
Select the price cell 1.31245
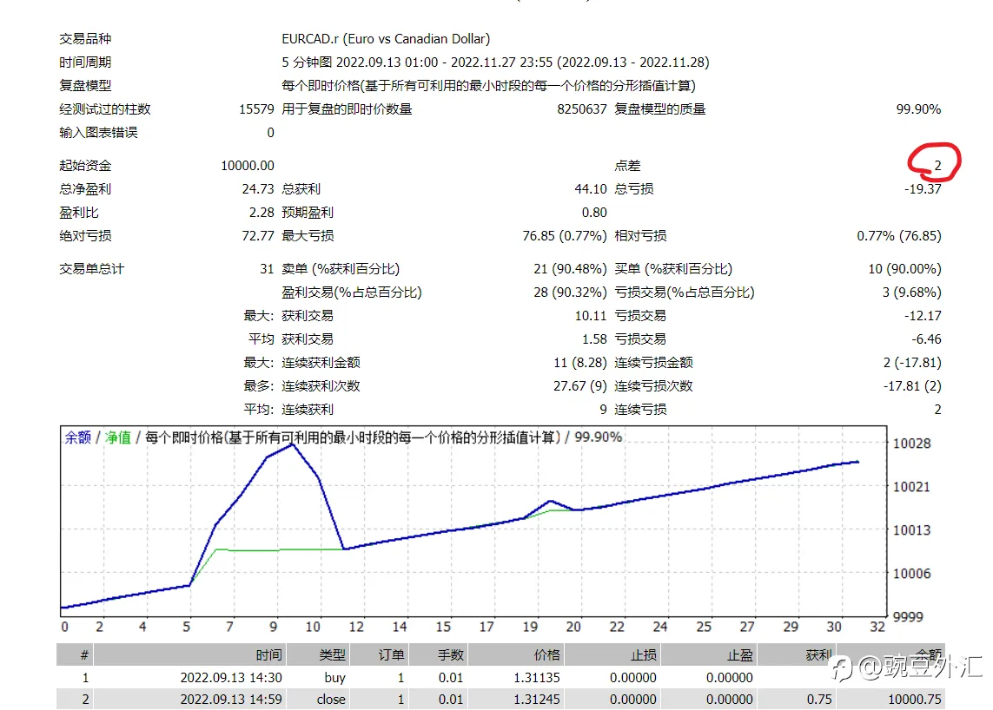(x=537, y=700)
